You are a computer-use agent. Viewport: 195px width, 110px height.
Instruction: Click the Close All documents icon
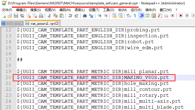[x=35, y=16]
